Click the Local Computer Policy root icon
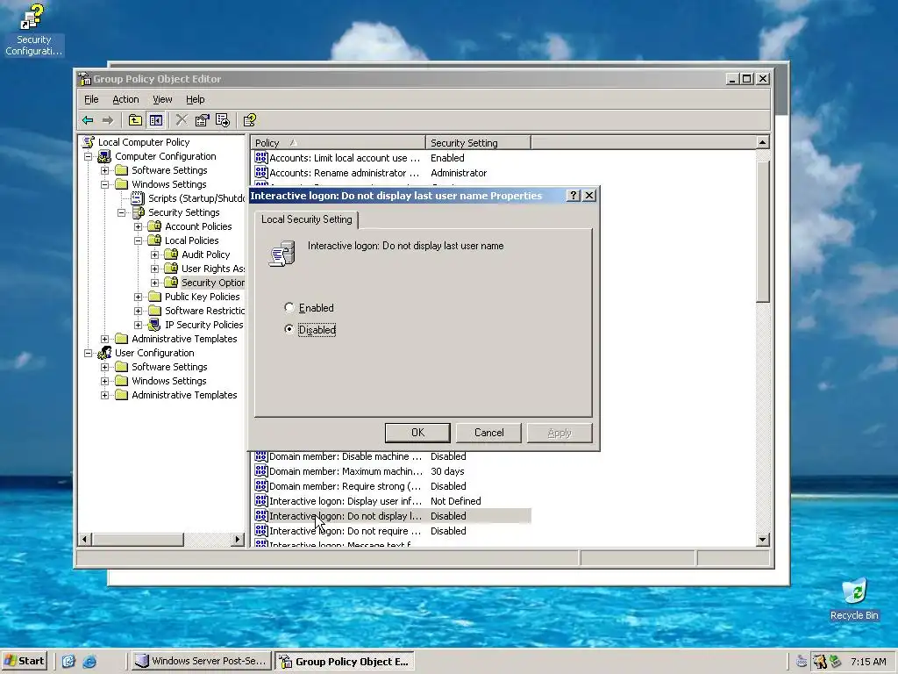The width and height of the screenshot is (898, 674). (x=89, y=142)
